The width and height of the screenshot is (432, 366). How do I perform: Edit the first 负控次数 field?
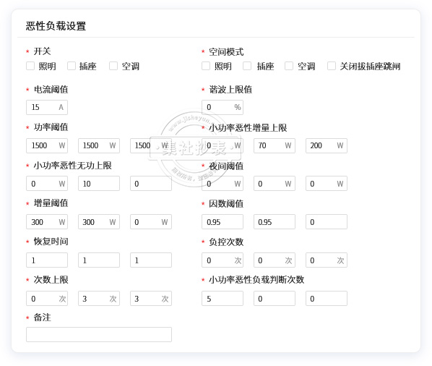(223, 260)
